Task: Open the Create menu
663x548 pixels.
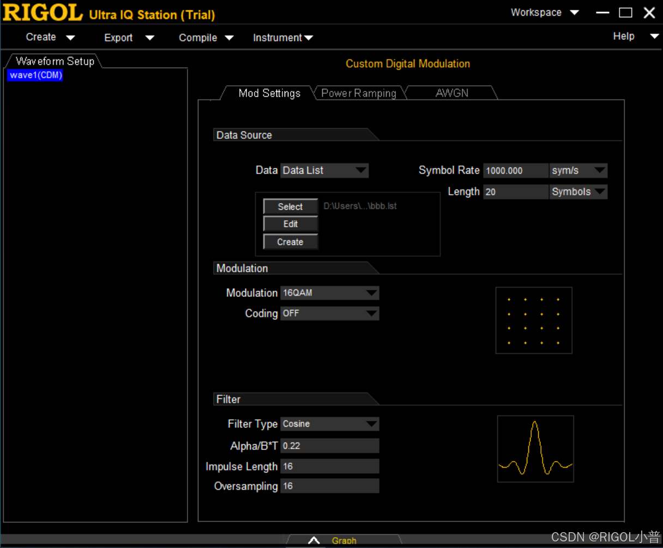Action: (50, 37)
